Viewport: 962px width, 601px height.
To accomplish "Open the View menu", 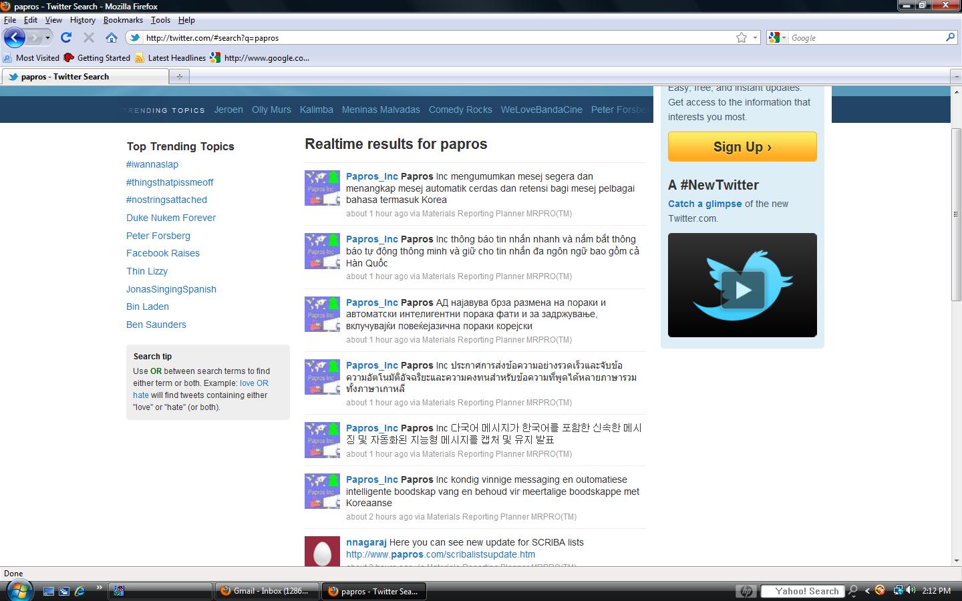I will tap(53, 20).
